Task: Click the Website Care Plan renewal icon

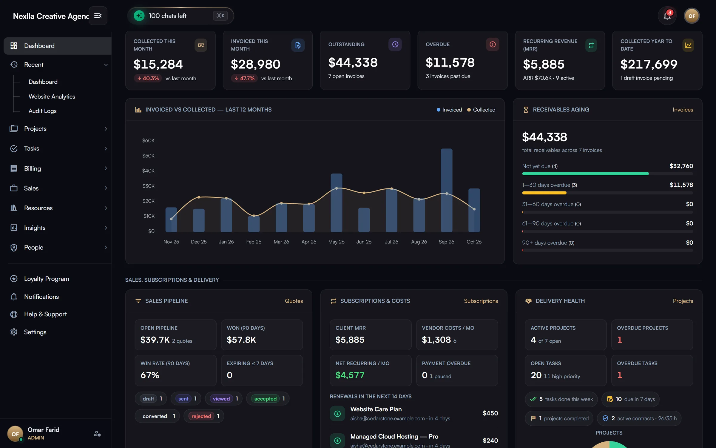Action: tap(337, 414)
